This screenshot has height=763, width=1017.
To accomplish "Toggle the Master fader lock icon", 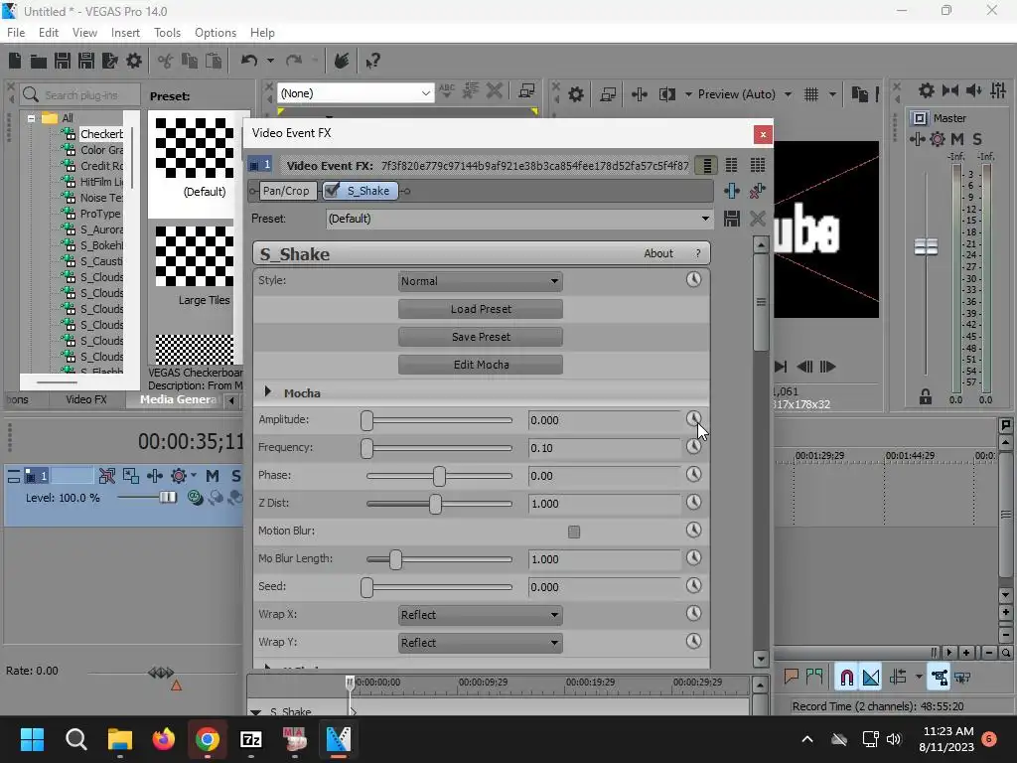I will click(926, 397).
